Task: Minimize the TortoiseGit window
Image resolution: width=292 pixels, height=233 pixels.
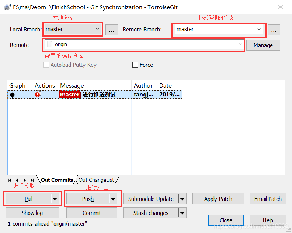Action: click(237, 7)
